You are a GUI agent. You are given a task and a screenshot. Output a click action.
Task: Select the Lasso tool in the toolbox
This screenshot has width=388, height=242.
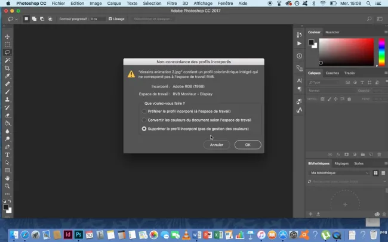(x=7, y=52)
